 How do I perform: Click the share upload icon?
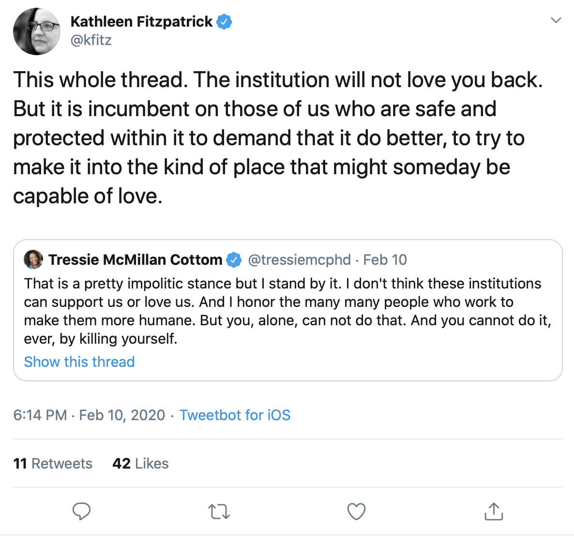(493, 511)
